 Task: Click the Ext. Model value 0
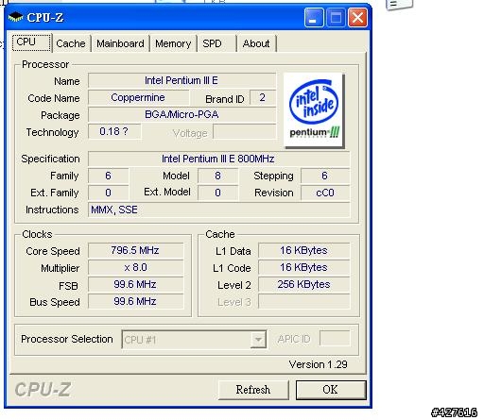[217, 193]
